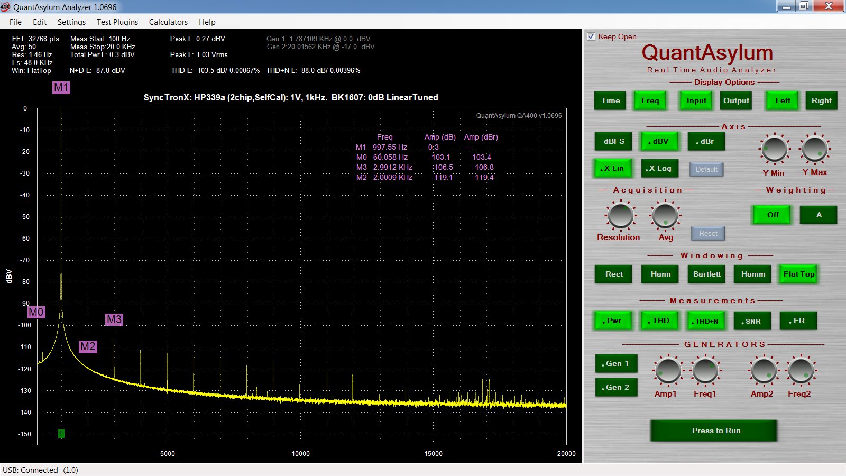The height and width of the screenshot is (476, 846).
Task: Click the M1 997.55 Hz table row
Action: [x=413, y=147]
